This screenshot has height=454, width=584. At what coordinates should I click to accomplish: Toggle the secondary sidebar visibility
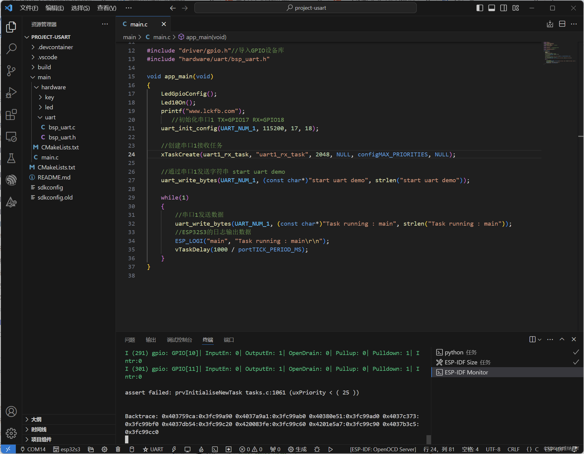(503, 8)
